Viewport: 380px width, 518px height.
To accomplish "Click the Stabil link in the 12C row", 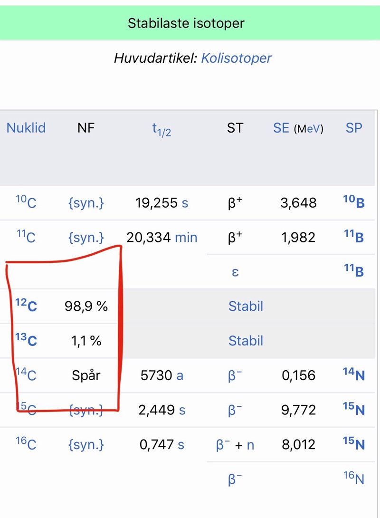I will (x=246, y=306).
